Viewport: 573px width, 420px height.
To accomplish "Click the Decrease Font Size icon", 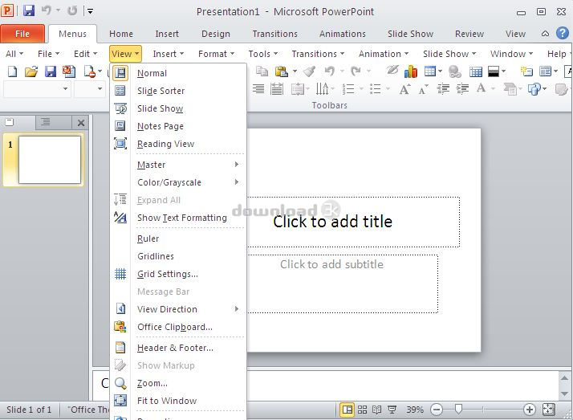I will tap(423, 89).
